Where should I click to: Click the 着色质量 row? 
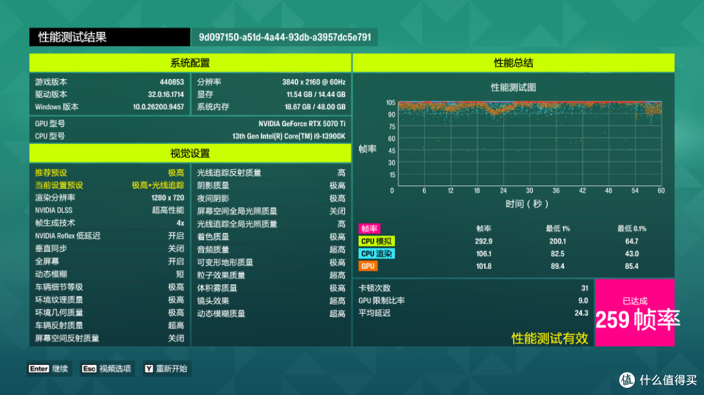point(271,237)
